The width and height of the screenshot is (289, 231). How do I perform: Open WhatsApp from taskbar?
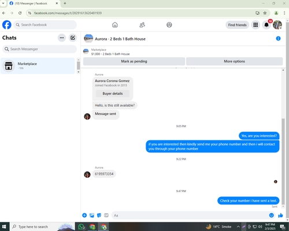tap(81, 227)
